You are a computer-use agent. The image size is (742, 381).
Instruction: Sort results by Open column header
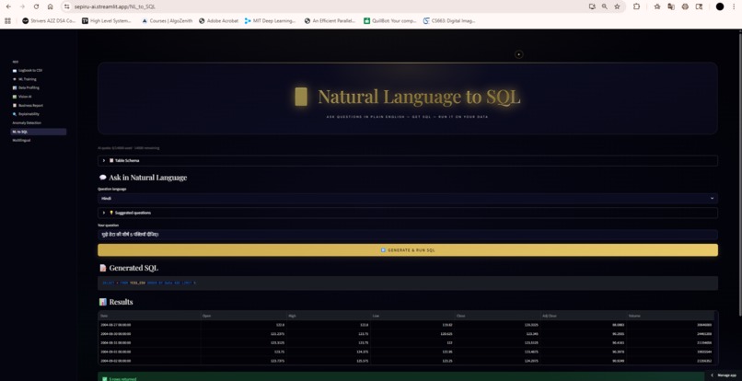point(243,316)
